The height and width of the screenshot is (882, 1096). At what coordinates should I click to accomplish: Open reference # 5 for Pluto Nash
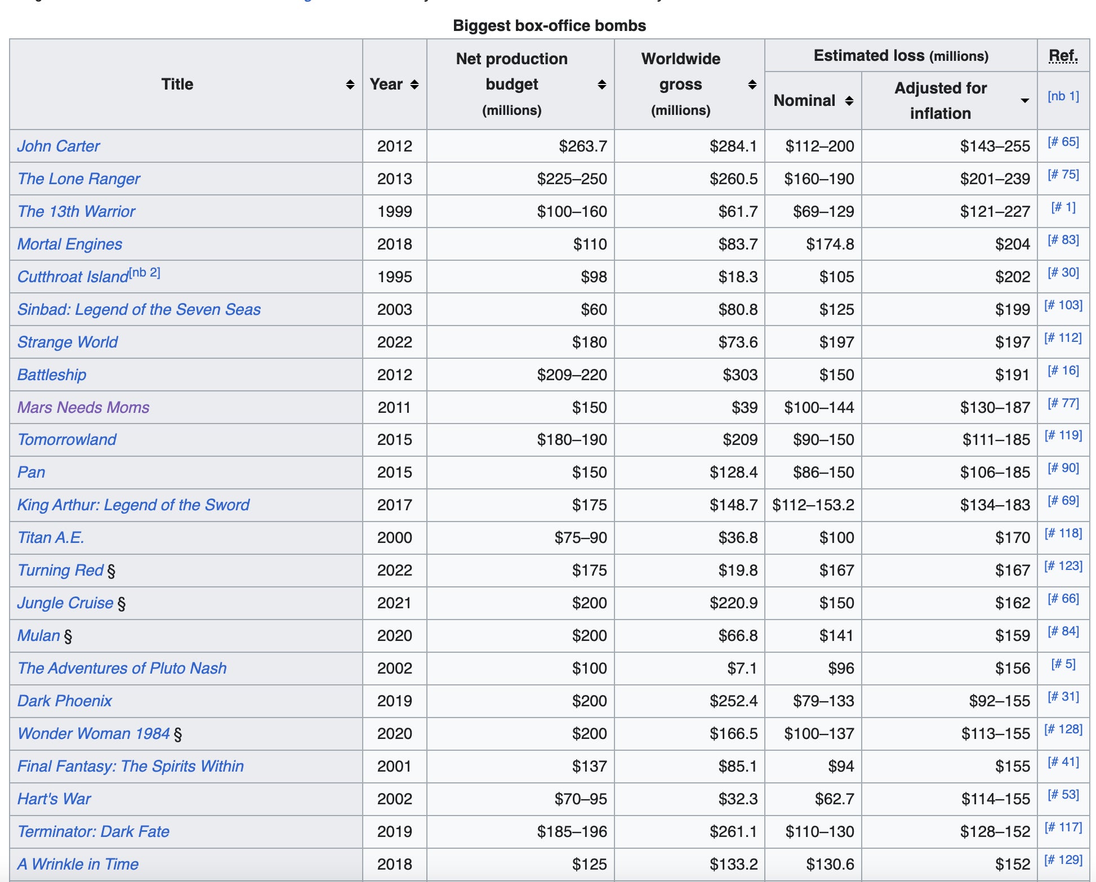(x=1063, y=664)
